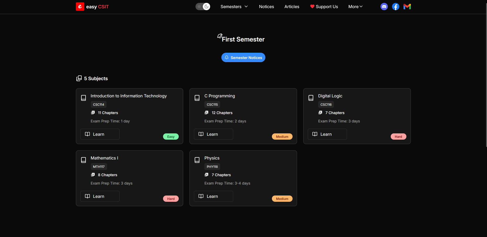
Task: Click the easy CSIT logo icon
Action: pyautogui.click(x=80, y=7)
